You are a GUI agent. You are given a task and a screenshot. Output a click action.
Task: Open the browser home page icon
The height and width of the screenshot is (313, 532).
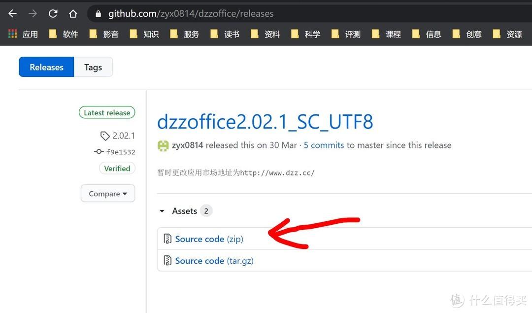click(73, 14)
